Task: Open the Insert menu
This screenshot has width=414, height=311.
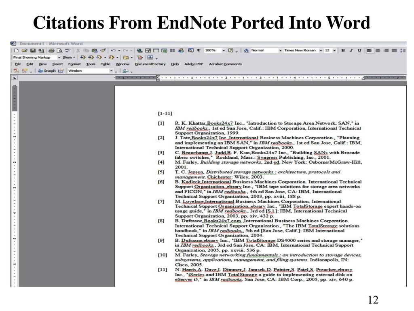Action: (x=57, y=64)
